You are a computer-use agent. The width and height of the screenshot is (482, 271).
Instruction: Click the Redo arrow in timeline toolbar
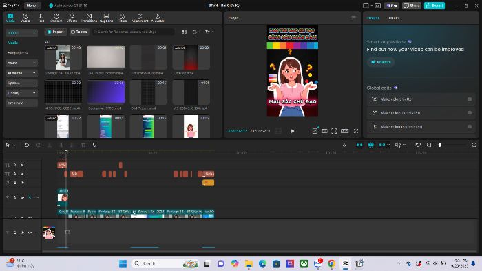coord(39,145)
